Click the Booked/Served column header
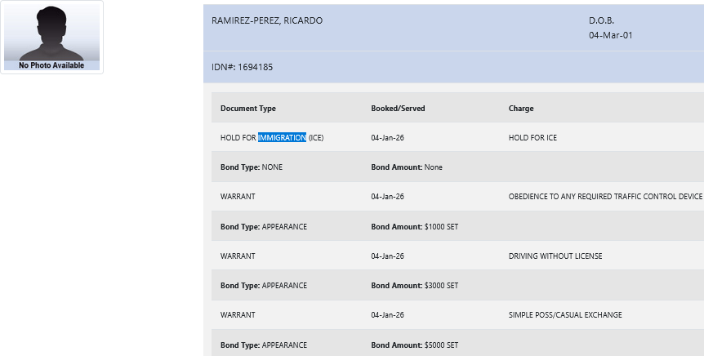 (x=398, y=109)
